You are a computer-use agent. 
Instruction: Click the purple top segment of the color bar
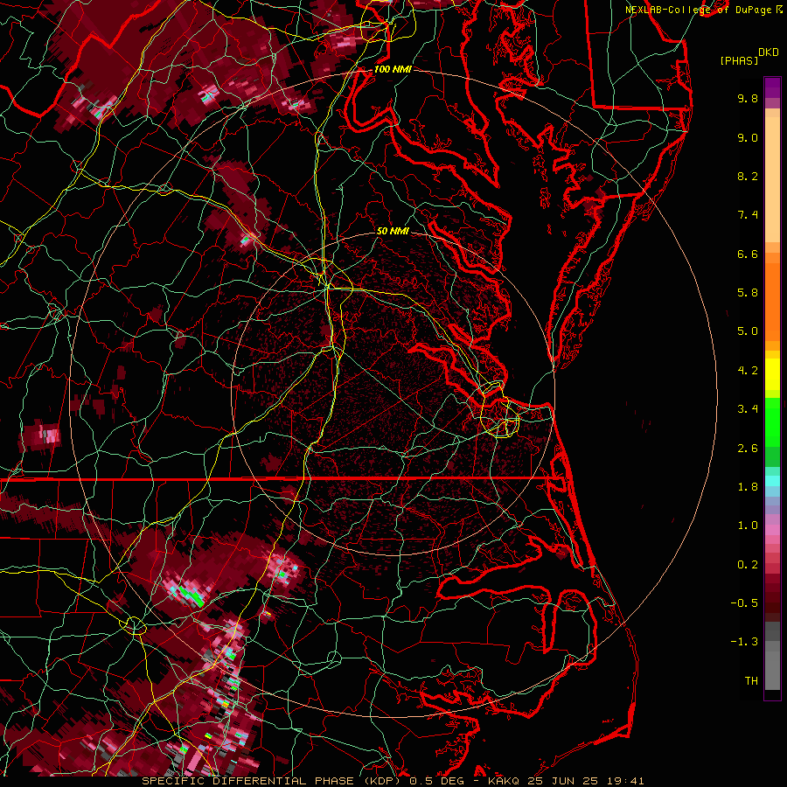tap(772, 87)
